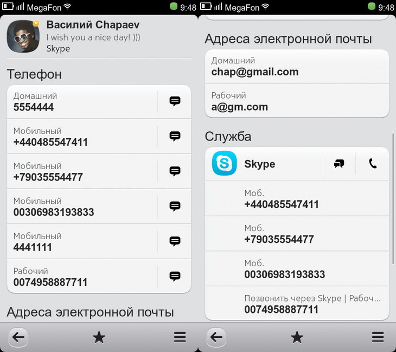Open the menu in the left screen
Image resolution: width=396 pixels, height=352 pixels.
180,337
